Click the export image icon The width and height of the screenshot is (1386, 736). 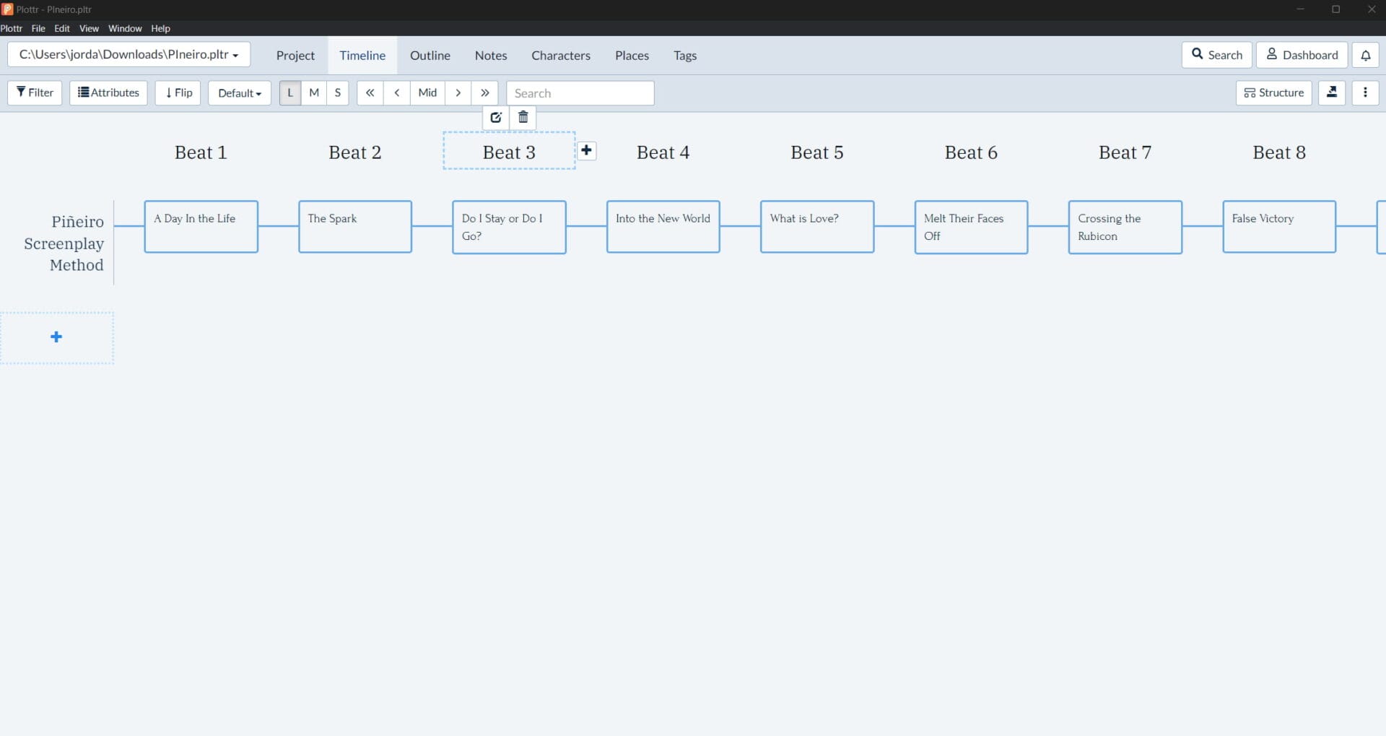pyautogui.click(x=1332, y=92)
